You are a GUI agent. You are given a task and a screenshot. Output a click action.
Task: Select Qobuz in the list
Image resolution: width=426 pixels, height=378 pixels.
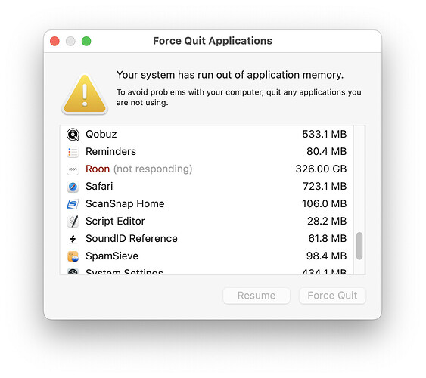click(207, 135)
